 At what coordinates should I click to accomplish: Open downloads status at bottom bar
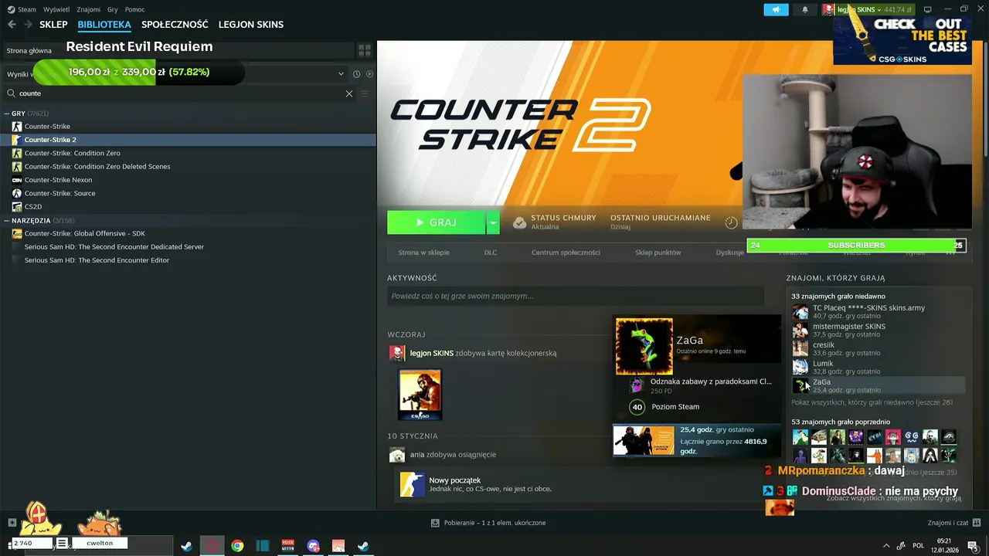click(488, 523)
